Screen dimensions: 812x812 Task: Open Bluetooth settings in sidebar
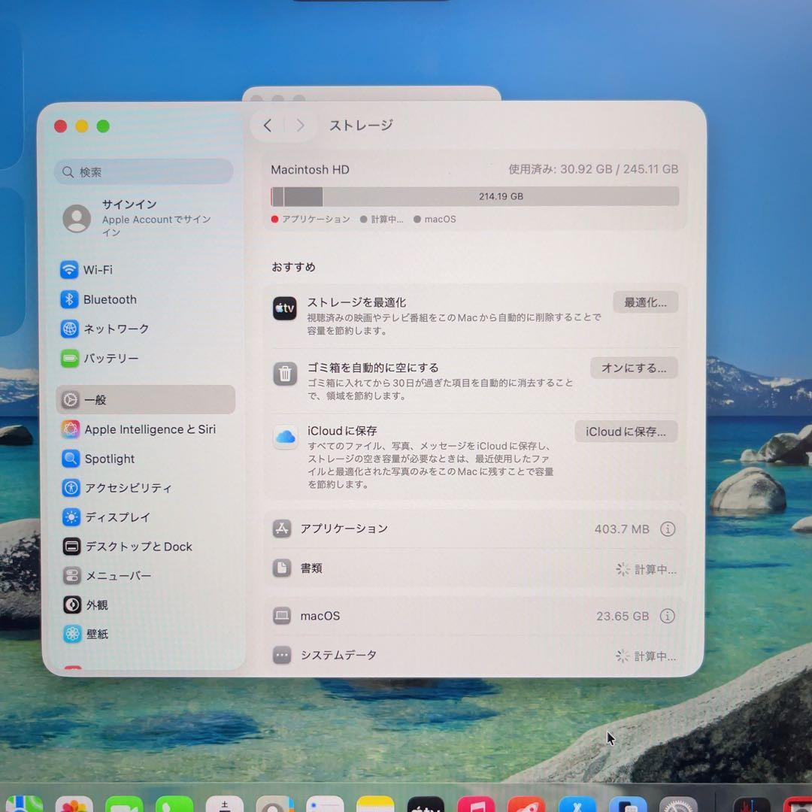110,299
